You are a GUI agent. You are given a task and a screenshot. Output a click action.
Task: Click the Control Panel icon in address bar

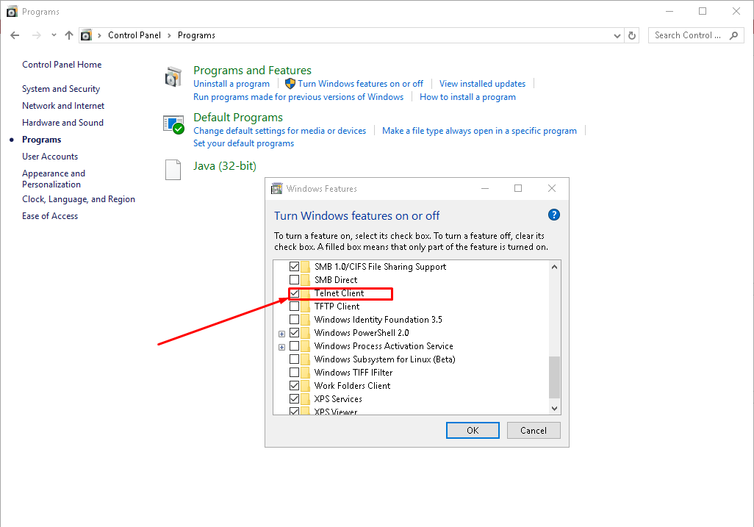86,35
